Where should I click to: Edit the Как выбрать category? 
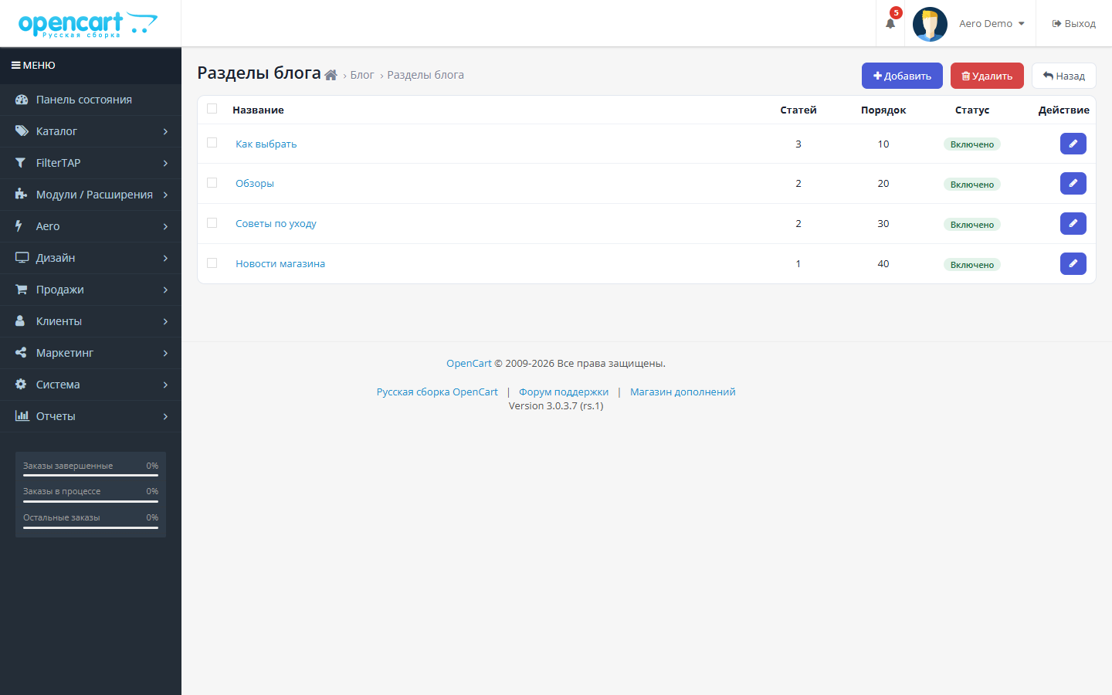[x=1073, y=144]
